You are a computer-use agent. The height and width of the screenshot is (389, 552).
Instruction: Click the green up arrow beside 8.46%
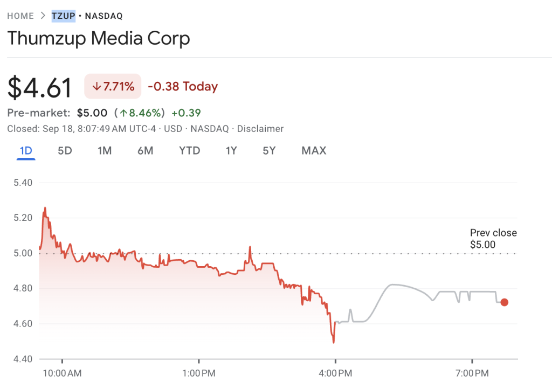click(123, 113)
